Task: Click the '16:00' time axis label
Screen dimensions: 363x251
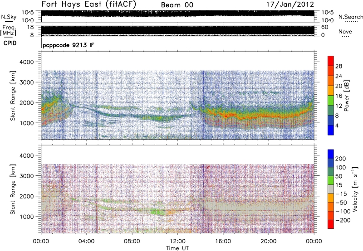Action: pyautogui.click(x=223, y=241)
